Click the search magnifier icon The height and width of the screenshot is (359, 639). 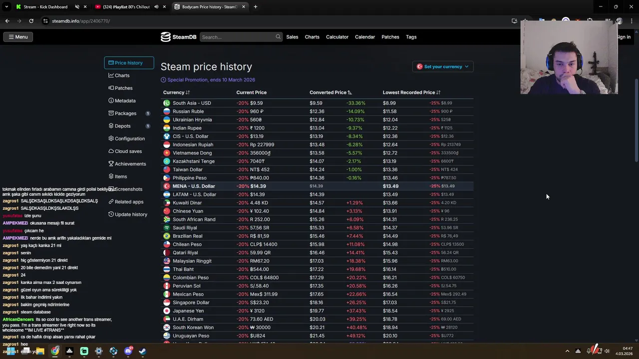(278, 37)
